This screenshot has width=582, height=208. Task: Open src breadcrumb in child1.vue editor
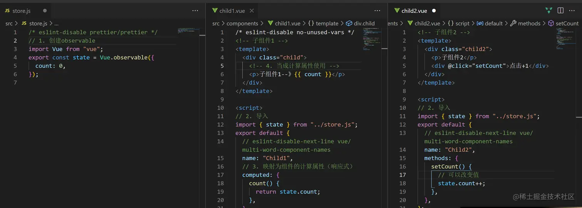[216, 23]
